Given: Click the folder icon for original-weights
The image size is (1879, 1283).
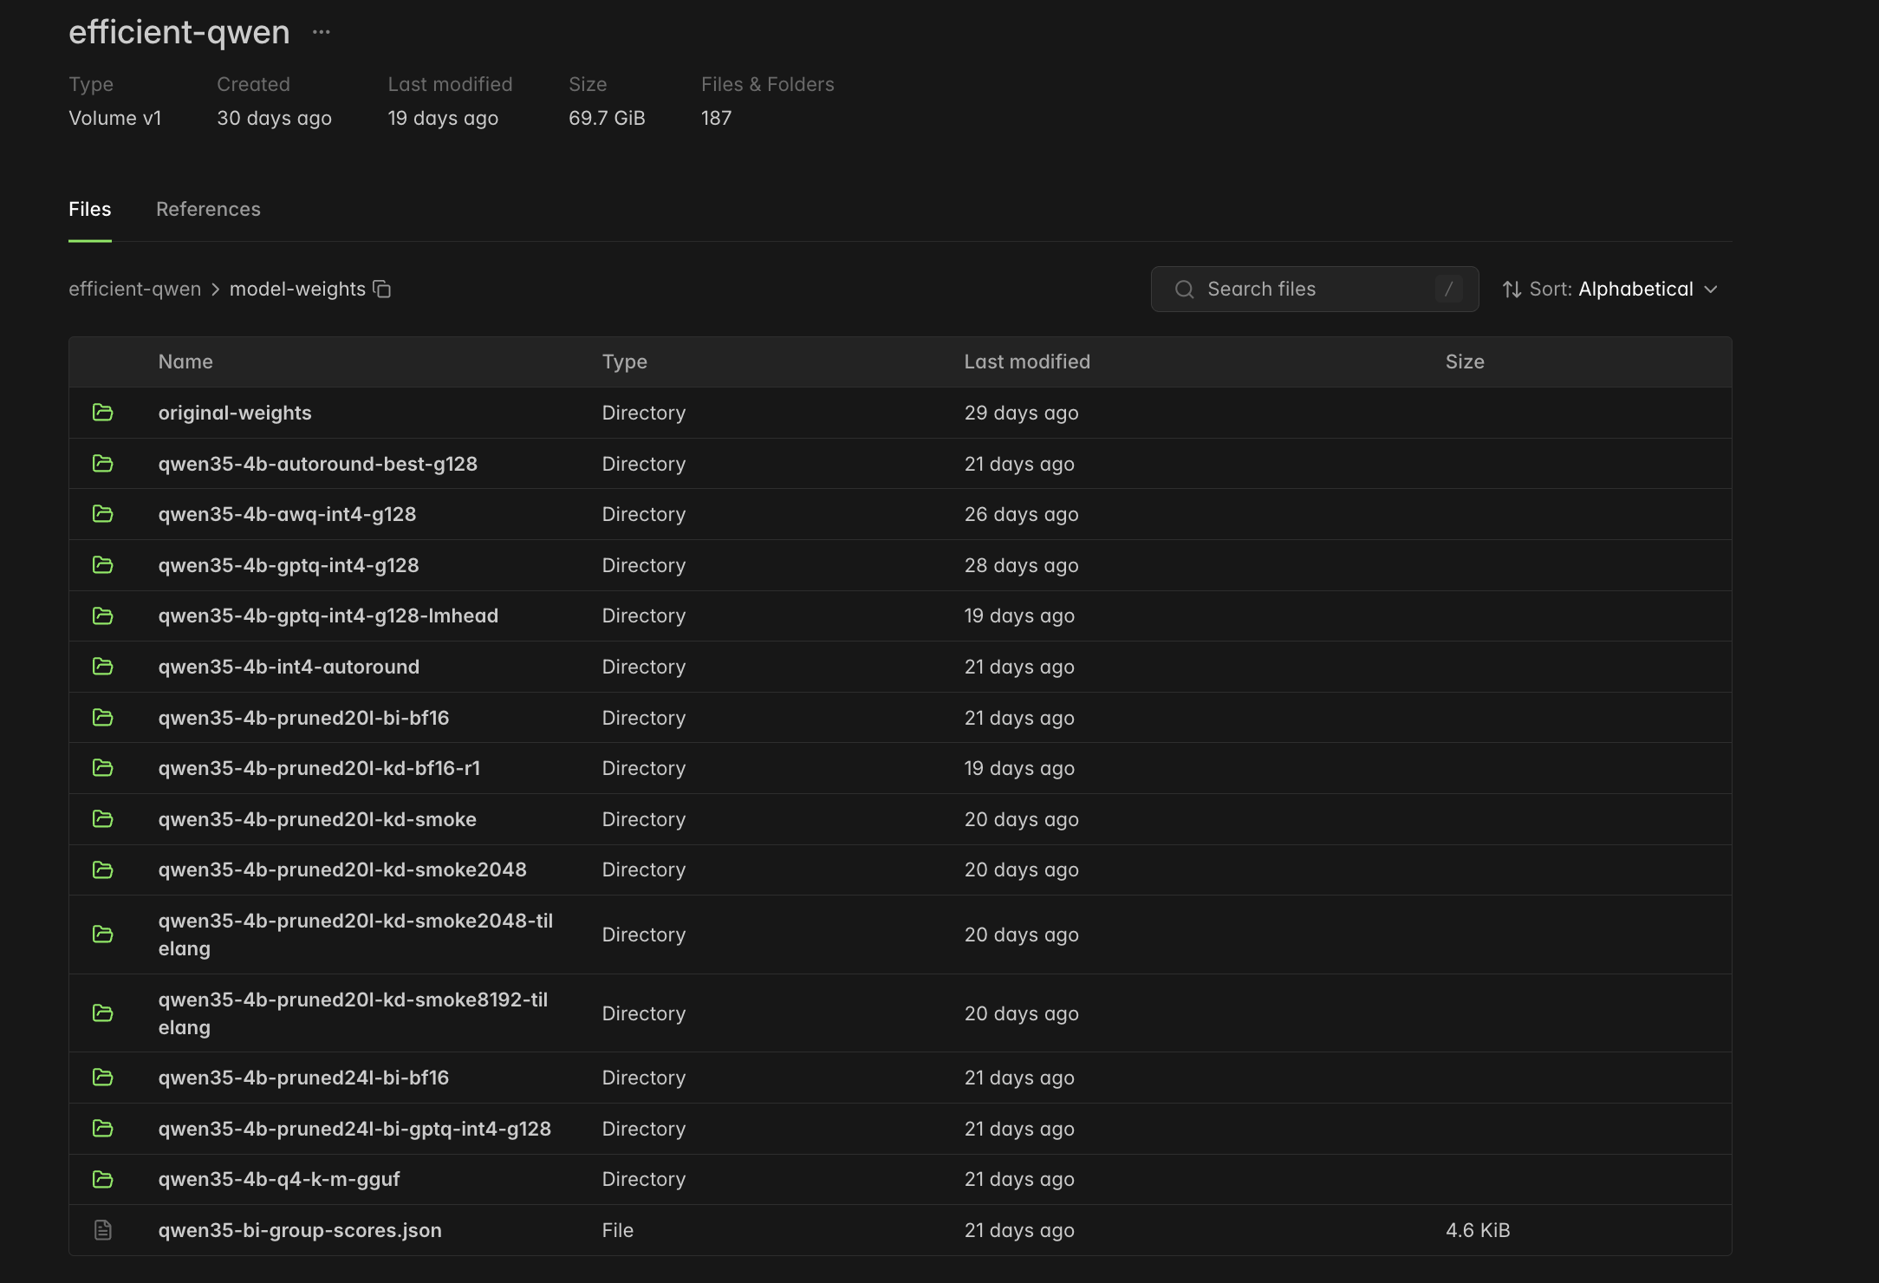Looking at the screenshot, I should pyautogui.click(x=103, y=413).
